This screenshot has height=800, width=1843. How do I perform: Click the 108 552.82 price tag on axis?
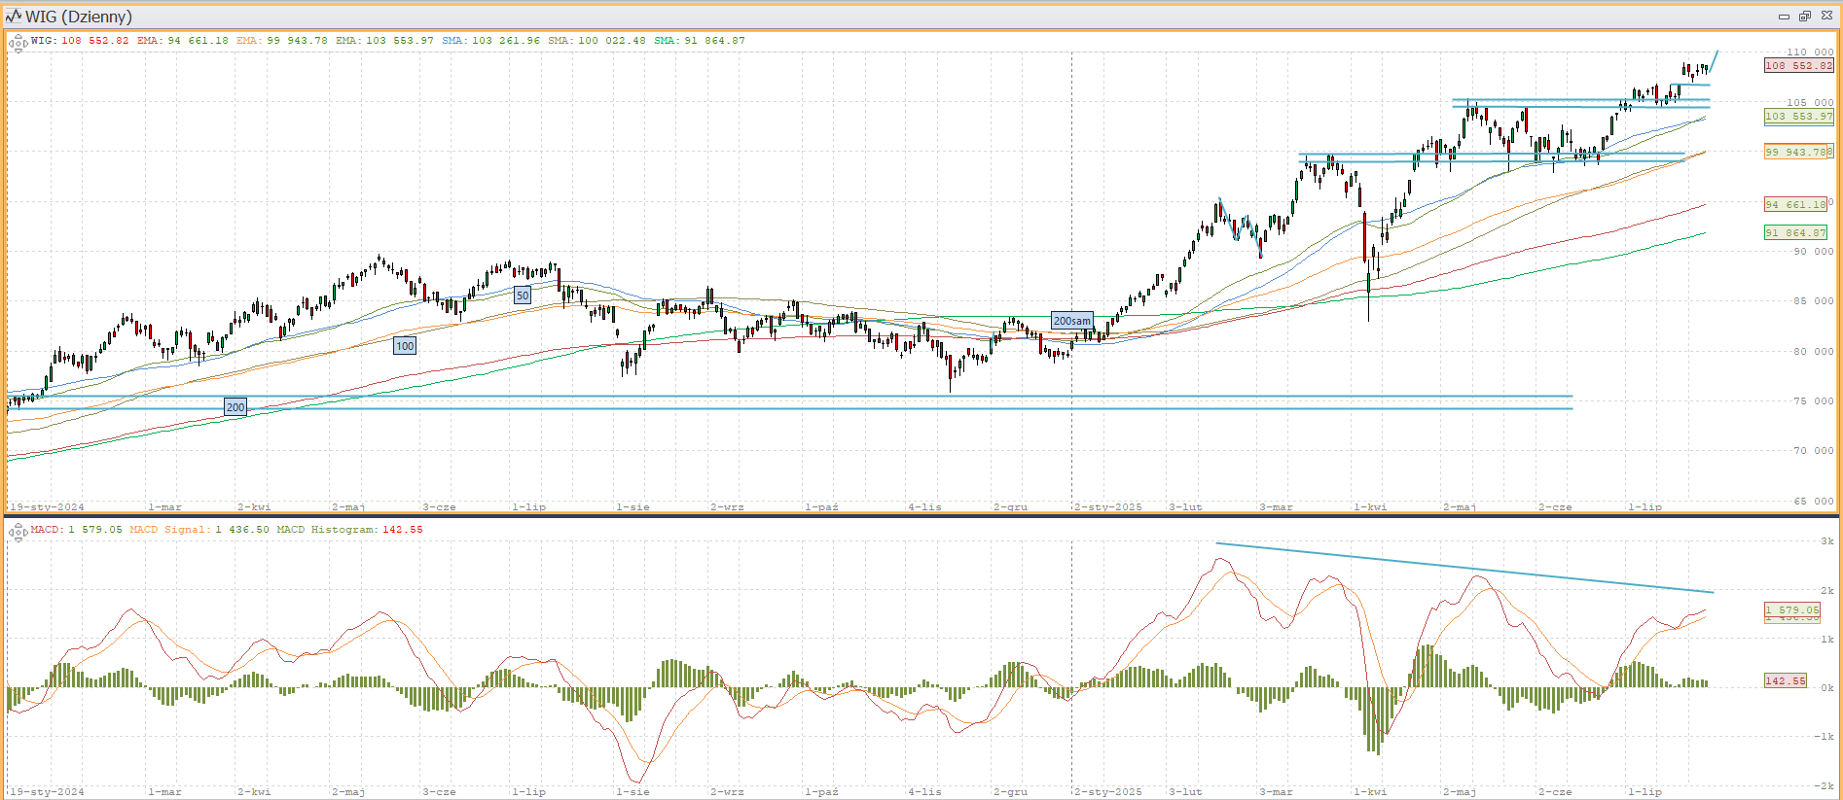pyautogui.click(x=1798, y=66)
